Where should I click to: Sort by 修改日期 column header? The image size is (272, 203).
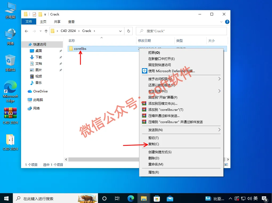tap(144, 40)
